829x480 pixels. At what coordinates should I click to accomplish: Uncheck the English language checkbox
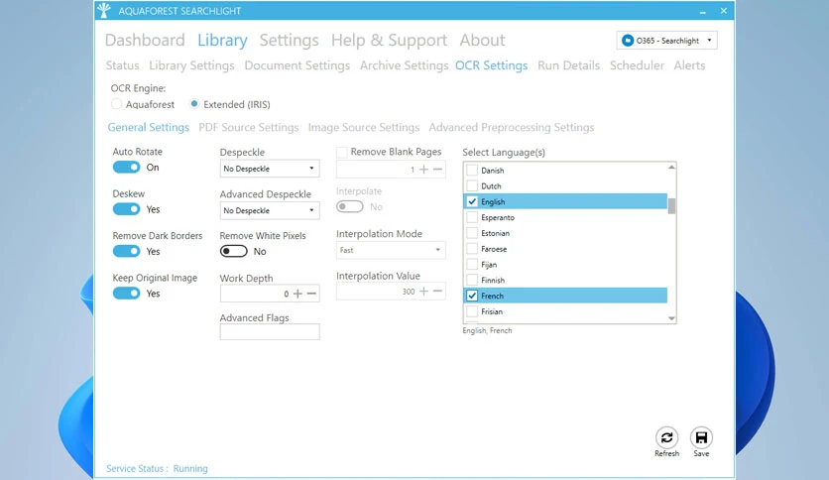tap(472, 201)
